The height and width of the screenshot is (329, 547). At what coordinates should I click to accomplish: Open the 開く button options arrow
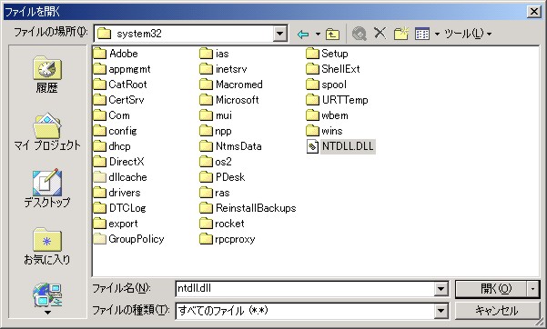[532, 289]
